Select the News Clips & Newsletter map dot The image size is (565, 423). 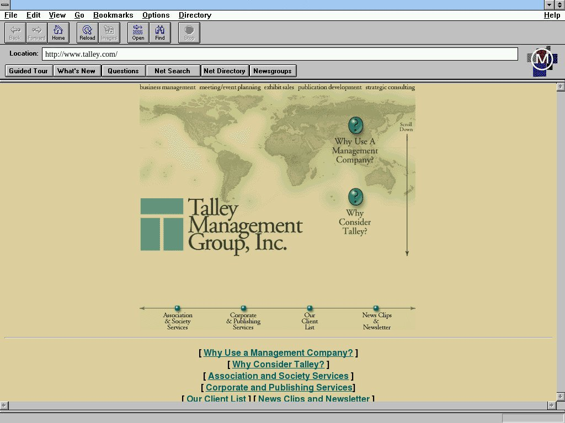tap(376, 308)
